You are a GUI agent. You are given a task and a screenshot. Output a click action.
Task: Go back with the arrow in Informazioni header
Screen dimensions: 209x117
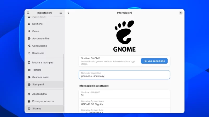68,13
